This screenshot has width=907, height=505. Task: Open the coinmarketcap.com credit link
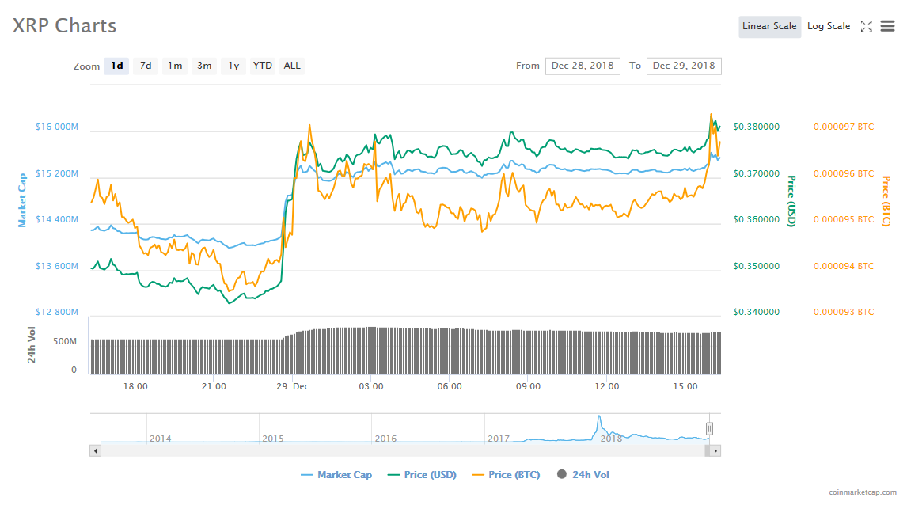(863, 492)
